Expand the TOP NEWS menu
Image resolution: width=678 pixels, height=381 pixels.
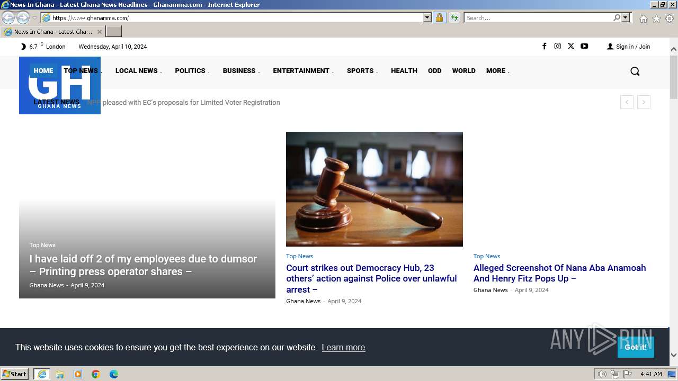83,70
